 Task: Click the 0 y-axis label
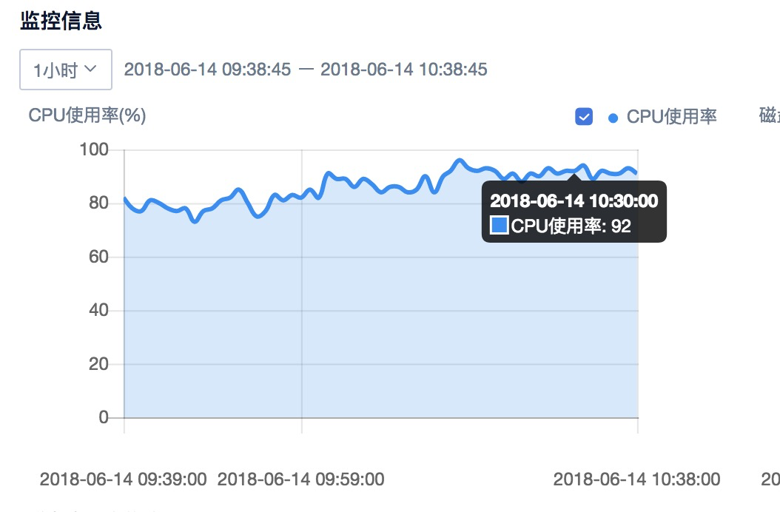(x=104, y=417)
